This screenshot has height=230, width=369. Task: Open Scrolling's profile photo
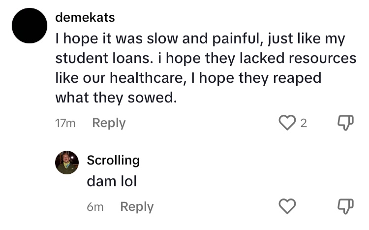[67, 163]
